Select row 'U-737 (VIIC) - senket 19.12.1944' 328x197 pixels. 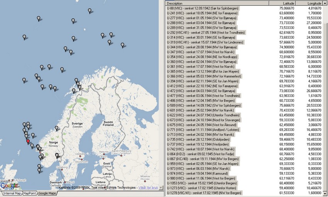tap(244, 144)
